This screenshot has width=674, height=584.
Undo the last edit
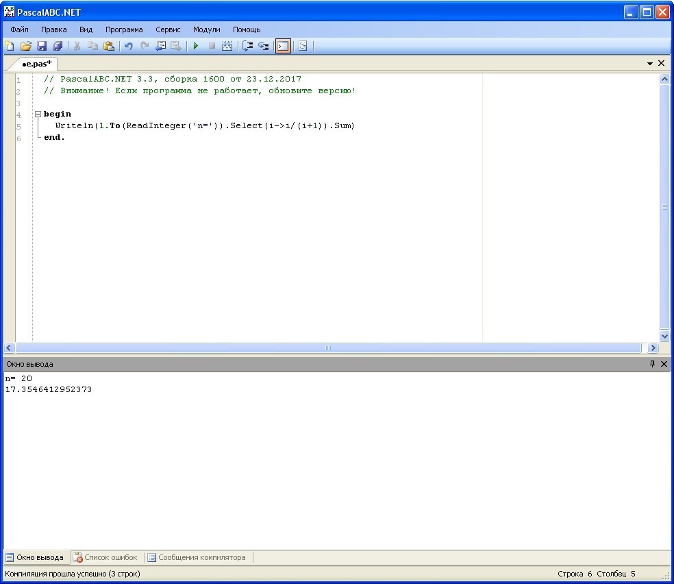click(x=128, y=46)
